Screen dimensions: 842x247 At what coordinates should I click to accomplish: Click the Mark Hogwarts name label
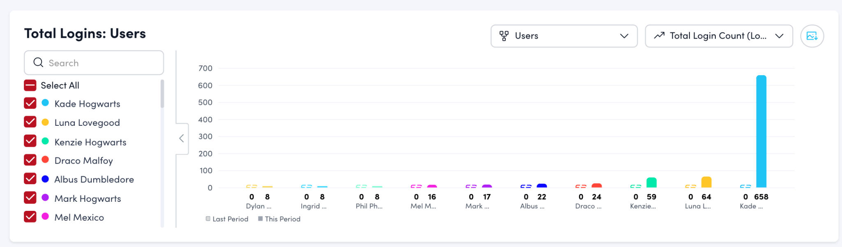[x=88, y=199]
